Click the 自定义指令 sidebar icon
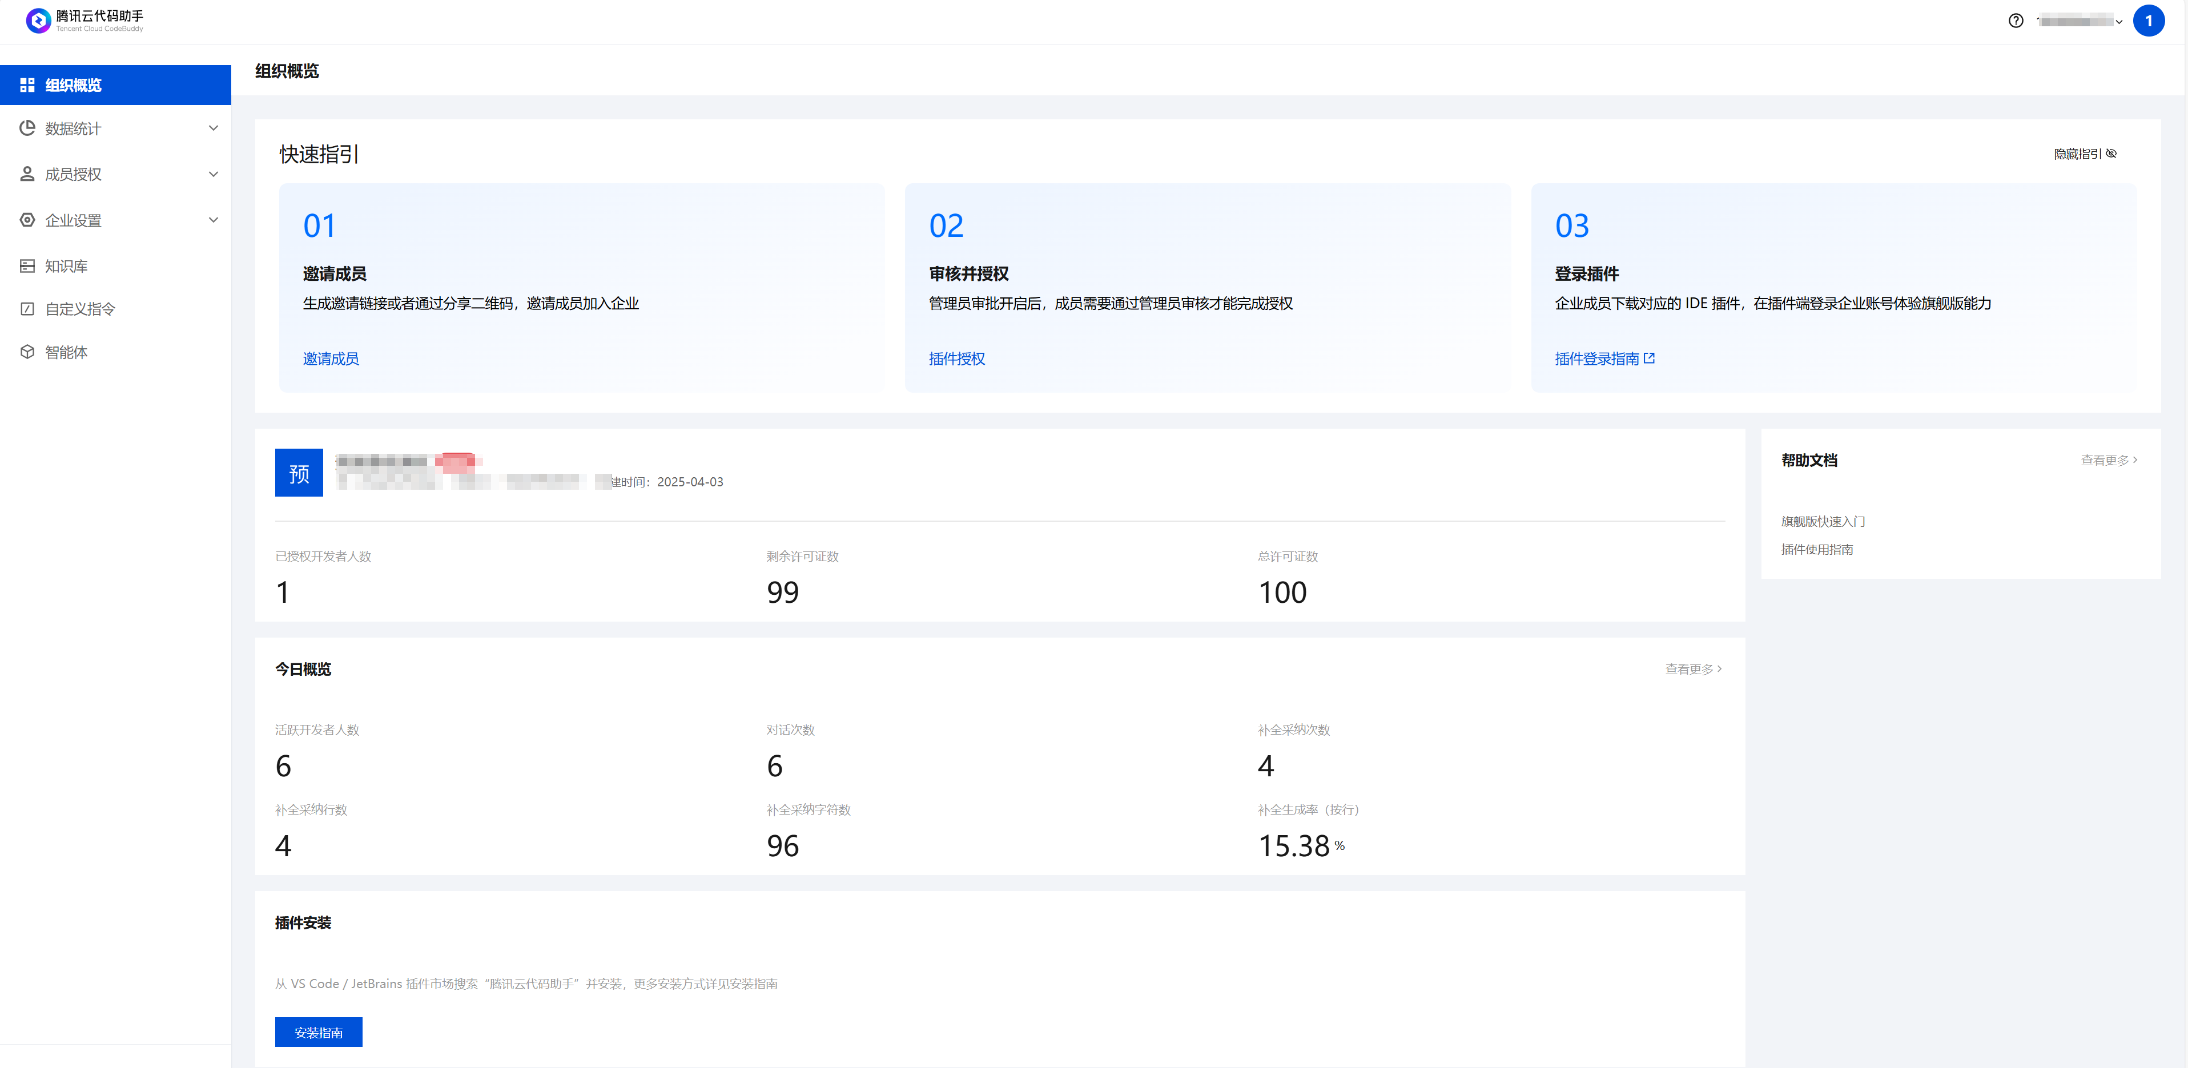This screenshot has height=1068, width=2188. click(x=27, y=309)
